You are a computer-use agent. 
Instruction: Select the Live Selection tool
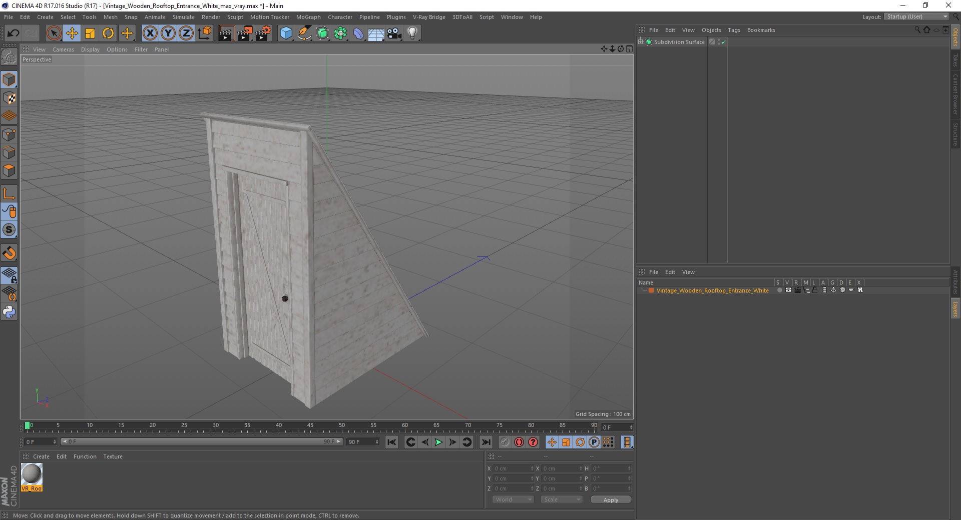pos(54,33)
